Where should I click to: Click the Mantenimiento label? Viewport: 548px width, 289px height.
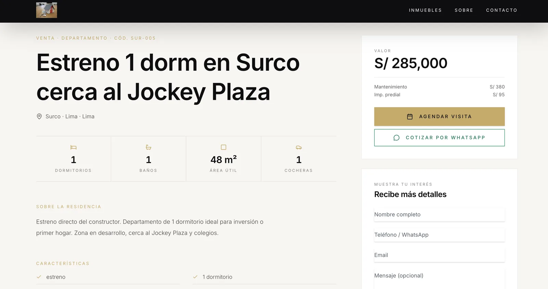pyautogui.click(x=390, y=87)
